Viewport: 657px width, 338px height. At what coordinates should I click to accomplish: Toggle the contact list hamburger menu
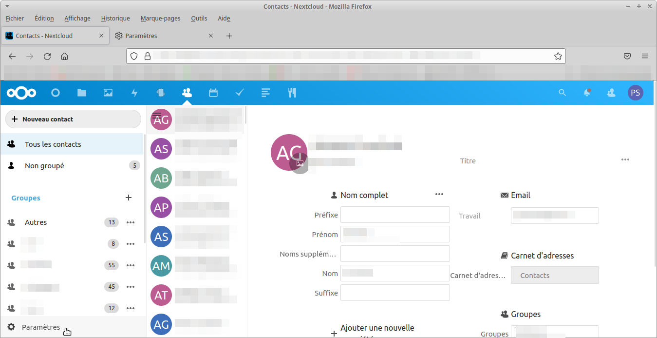[x=157, y=116]
